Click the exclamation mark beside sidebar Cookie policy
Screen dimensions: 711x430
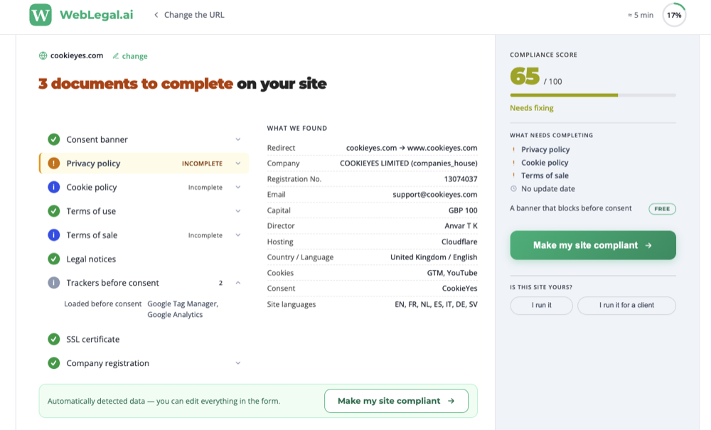(x=513, y=162)
